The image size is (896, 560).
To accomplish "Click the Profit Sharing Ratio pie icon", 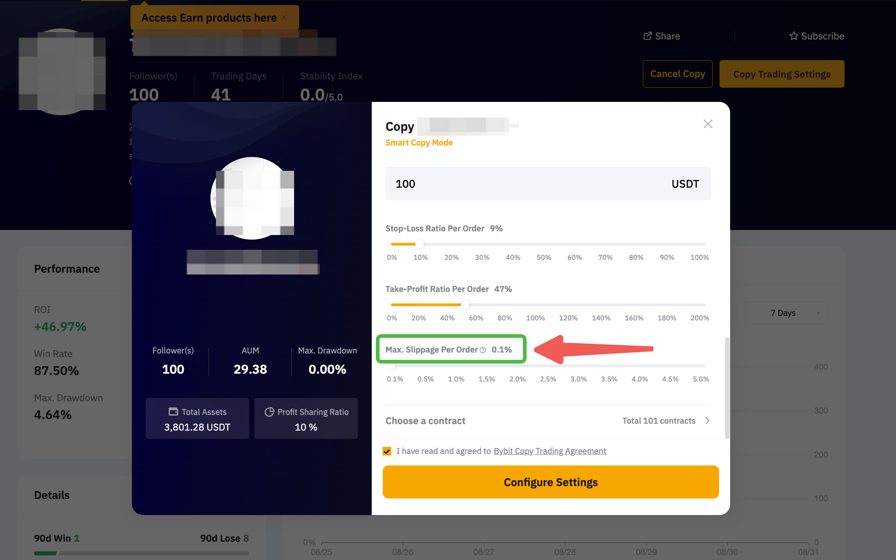I will 269,412.
